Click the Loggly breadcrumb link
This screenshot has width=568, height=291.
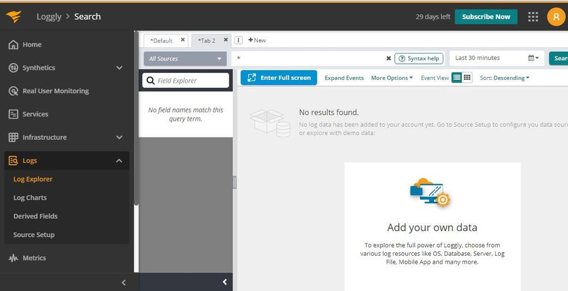click(x=49, y=17)
